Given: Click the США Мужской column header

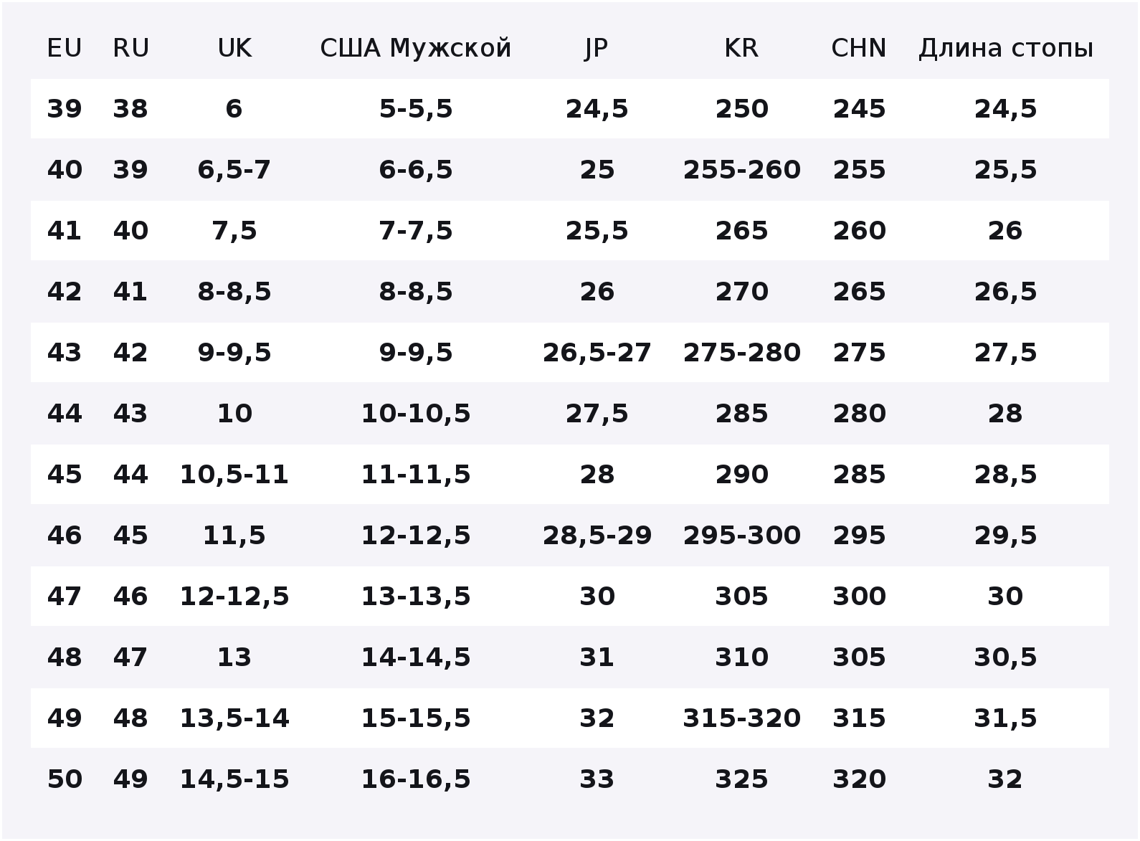Looking at the screenshot, I should point(416,48).
